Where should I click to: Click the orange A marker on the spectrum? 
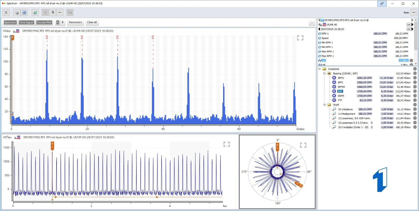[x=12, y=38]
